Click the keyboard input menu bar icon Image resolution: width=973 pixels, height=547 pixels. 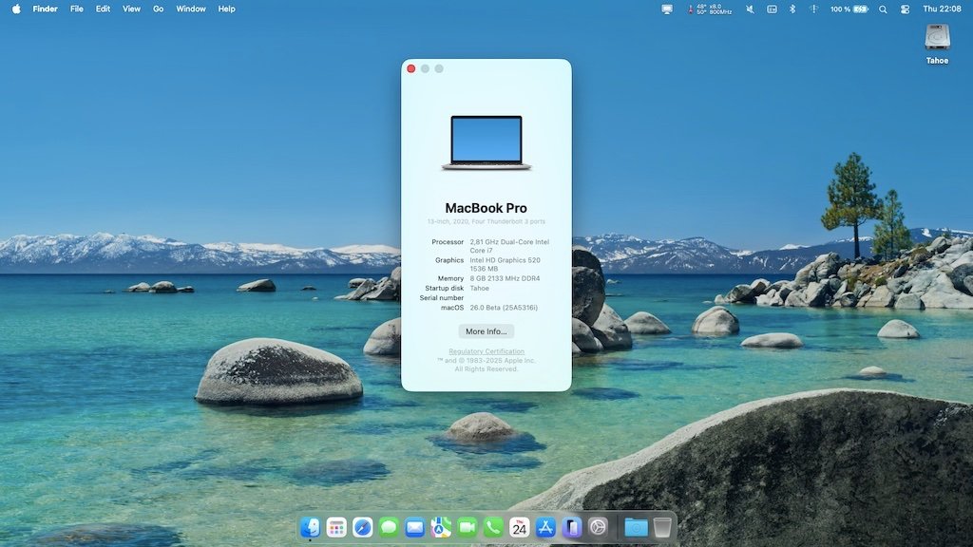pos(772,9)
